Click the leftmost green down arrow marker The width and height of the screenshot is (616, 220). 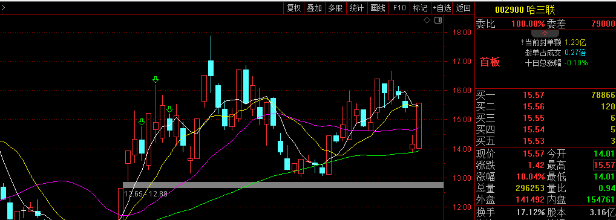[x=142, y=122]
